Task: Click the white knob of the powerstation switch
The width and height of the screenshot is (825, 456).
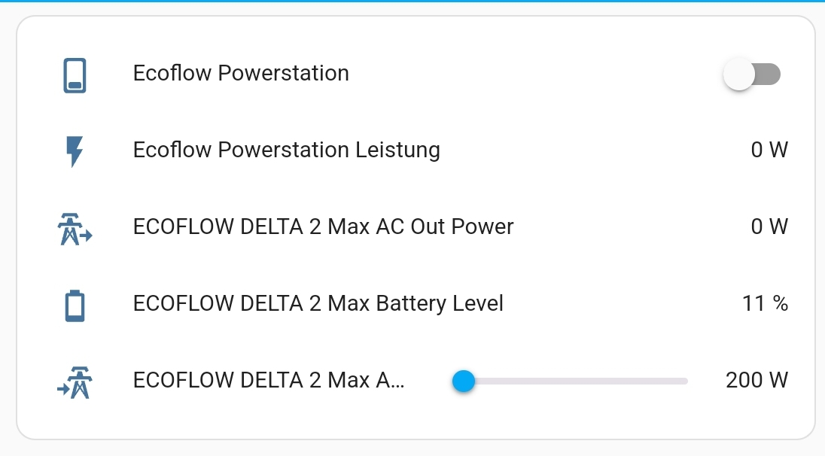Action: pos(739,74)
